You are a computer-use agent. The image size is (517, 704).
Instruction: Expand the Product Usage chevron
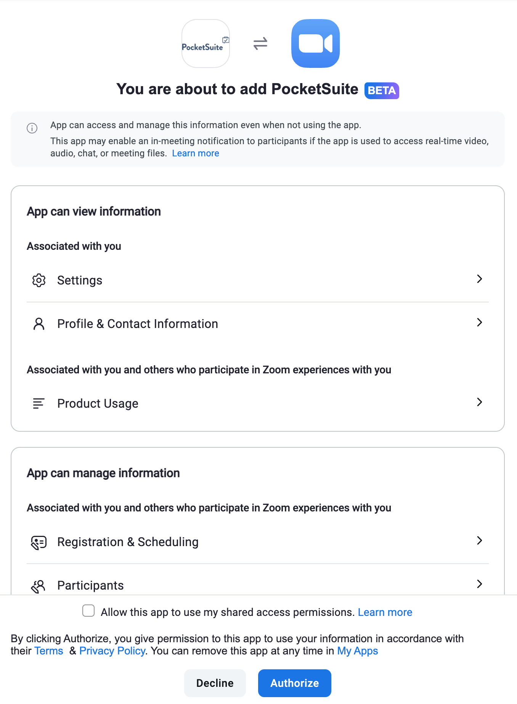point(480,402)
